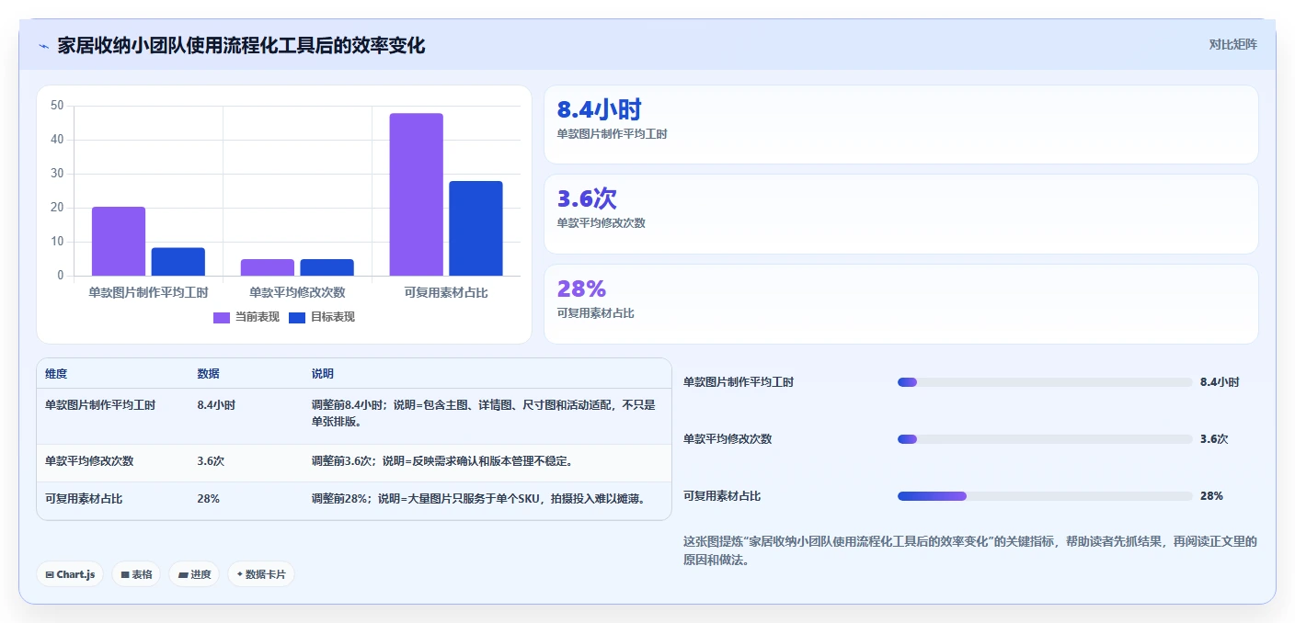Click progress label 可复用素材占比
Viewport: 1295px width, 623px height.
tap(722, 496)
